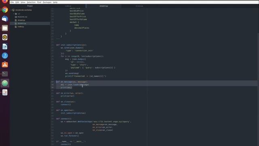Click the websocket URL string in code
Viewport: 259px width, 146px height.
pyautogui.click(x=112, y=122)
